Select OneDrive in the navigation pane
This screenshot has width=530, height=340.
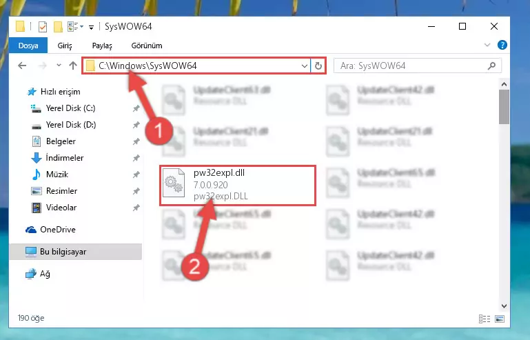point(51,230)
